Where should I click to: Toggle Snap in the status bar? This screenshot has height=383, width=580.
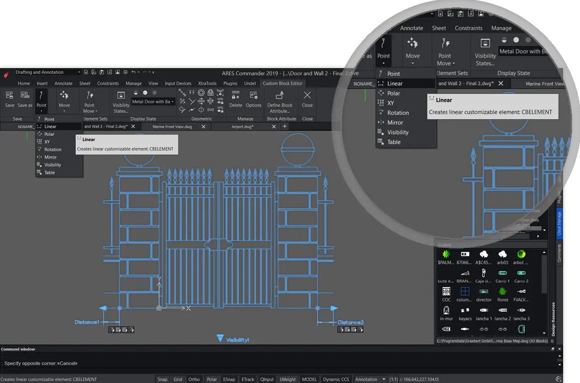(x=163, y=380)
